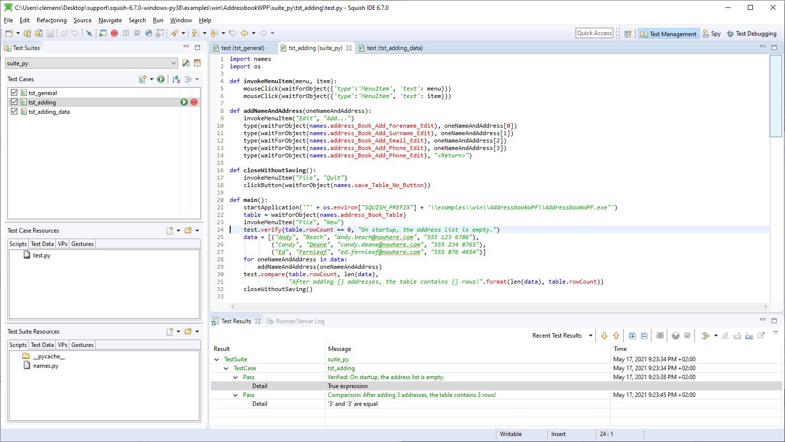Toggle the tst_adding checkbox
The image size is (785, 442).
(14, 102)
